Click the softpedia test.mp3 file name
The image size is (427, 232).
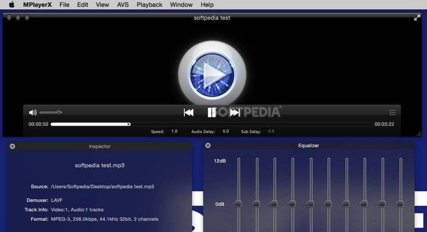[100, 165]
